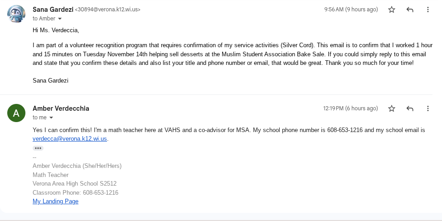Screen dimensions: 442x221
Task: Click Sana Gardezi's penguin profile picture
Action: coord(16,14)
